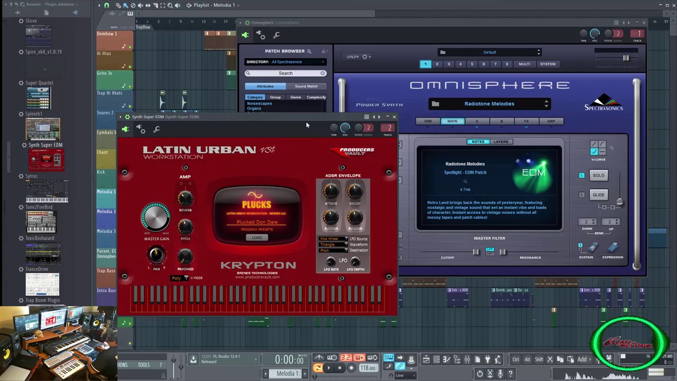Viewport: 677px width, 381px height.
Task: Open the Directory All Spectrasonics dropdown
Action: (286, 62)
